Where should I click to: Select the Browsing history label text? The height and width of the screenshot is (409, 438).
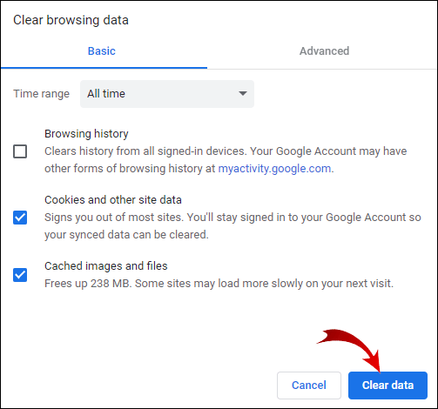[x=86, y=134]
